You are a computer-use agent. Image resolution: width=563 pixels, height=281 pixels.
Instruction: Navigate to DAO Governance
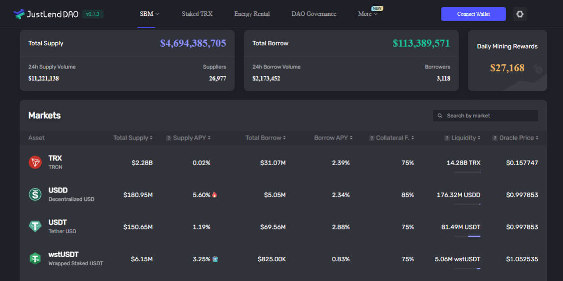click(314, 14)
